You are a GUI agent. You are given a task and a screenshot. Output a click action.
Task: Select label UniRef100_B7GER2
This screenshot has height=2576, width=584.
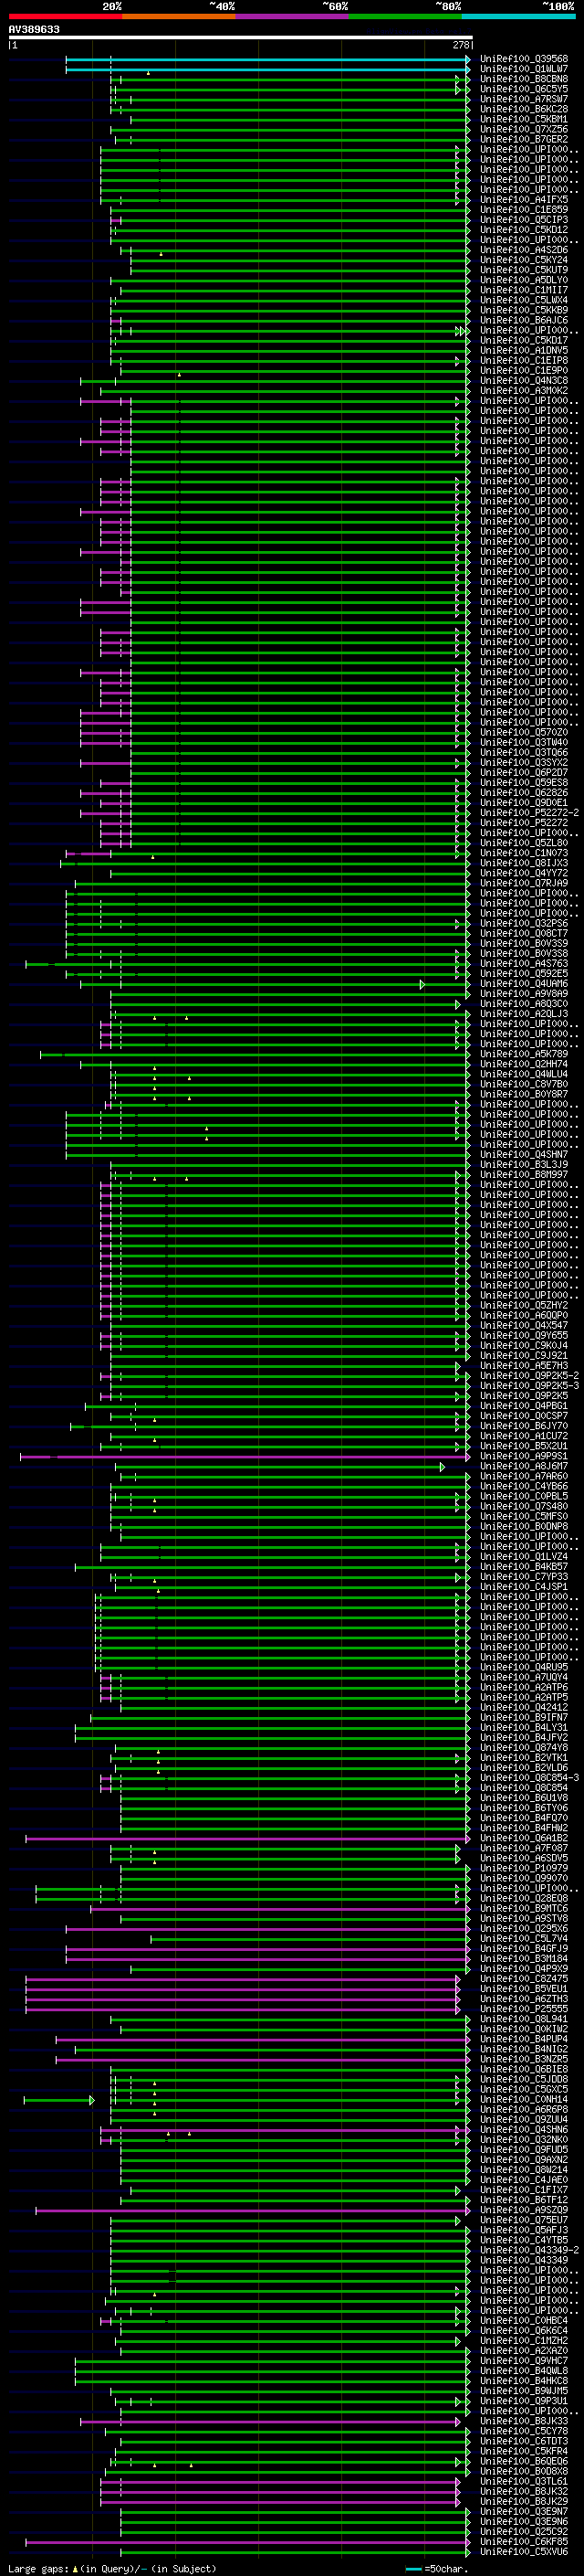524,139
